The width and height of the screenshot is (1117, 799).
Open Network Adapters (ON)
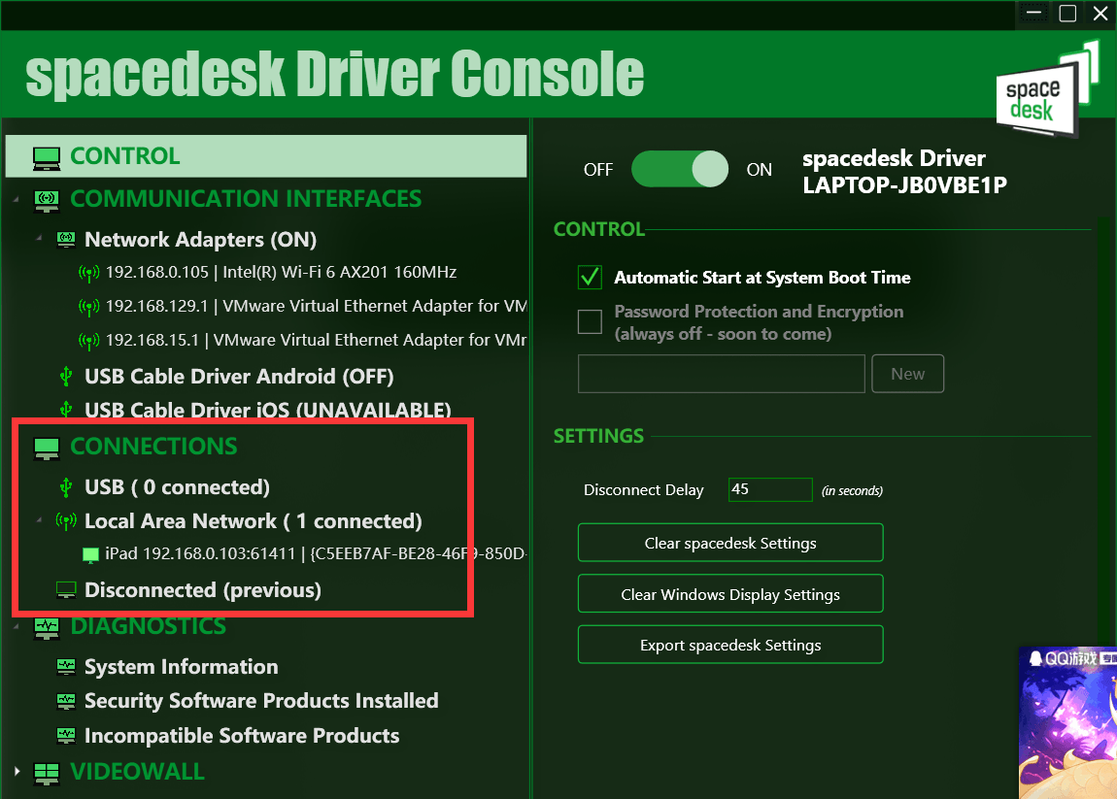click(x=200, y=240)
